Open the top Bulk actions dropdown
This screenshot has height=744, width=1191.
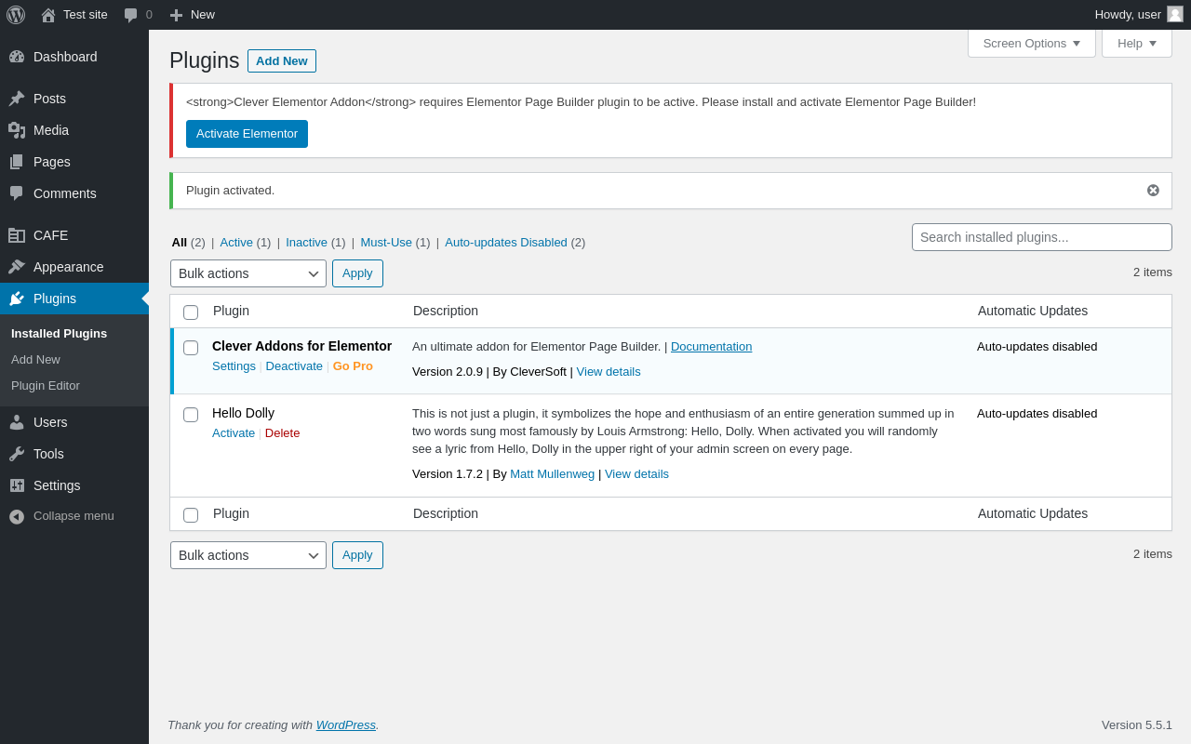click(248, 273)
